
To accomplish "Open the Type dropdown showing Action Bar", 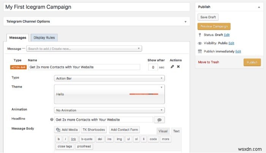I will (x=109, y=78).
